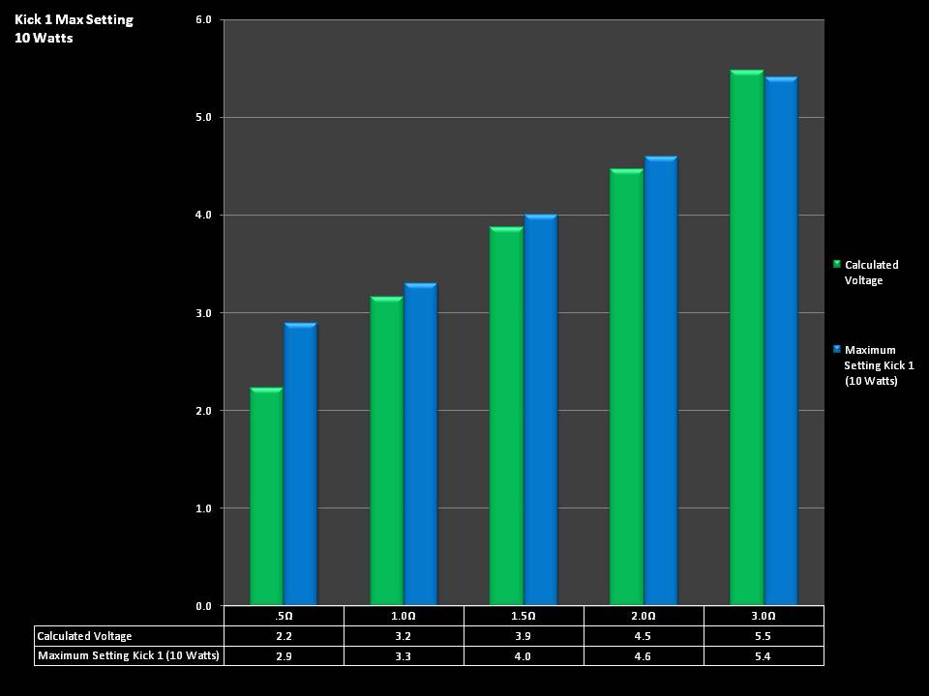Click the chart title Kick 1 Max Setting
This screenshot has height=696, width=929.
(x=74, y=19)
